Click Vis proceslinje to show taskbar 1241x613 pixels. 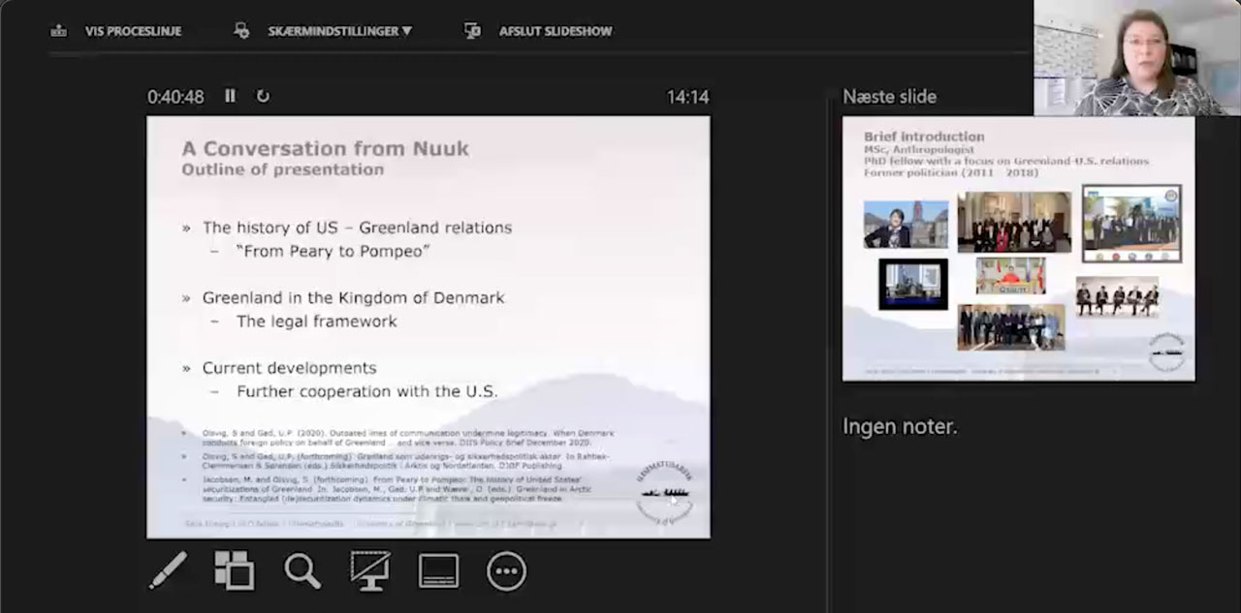pos(133,31)
